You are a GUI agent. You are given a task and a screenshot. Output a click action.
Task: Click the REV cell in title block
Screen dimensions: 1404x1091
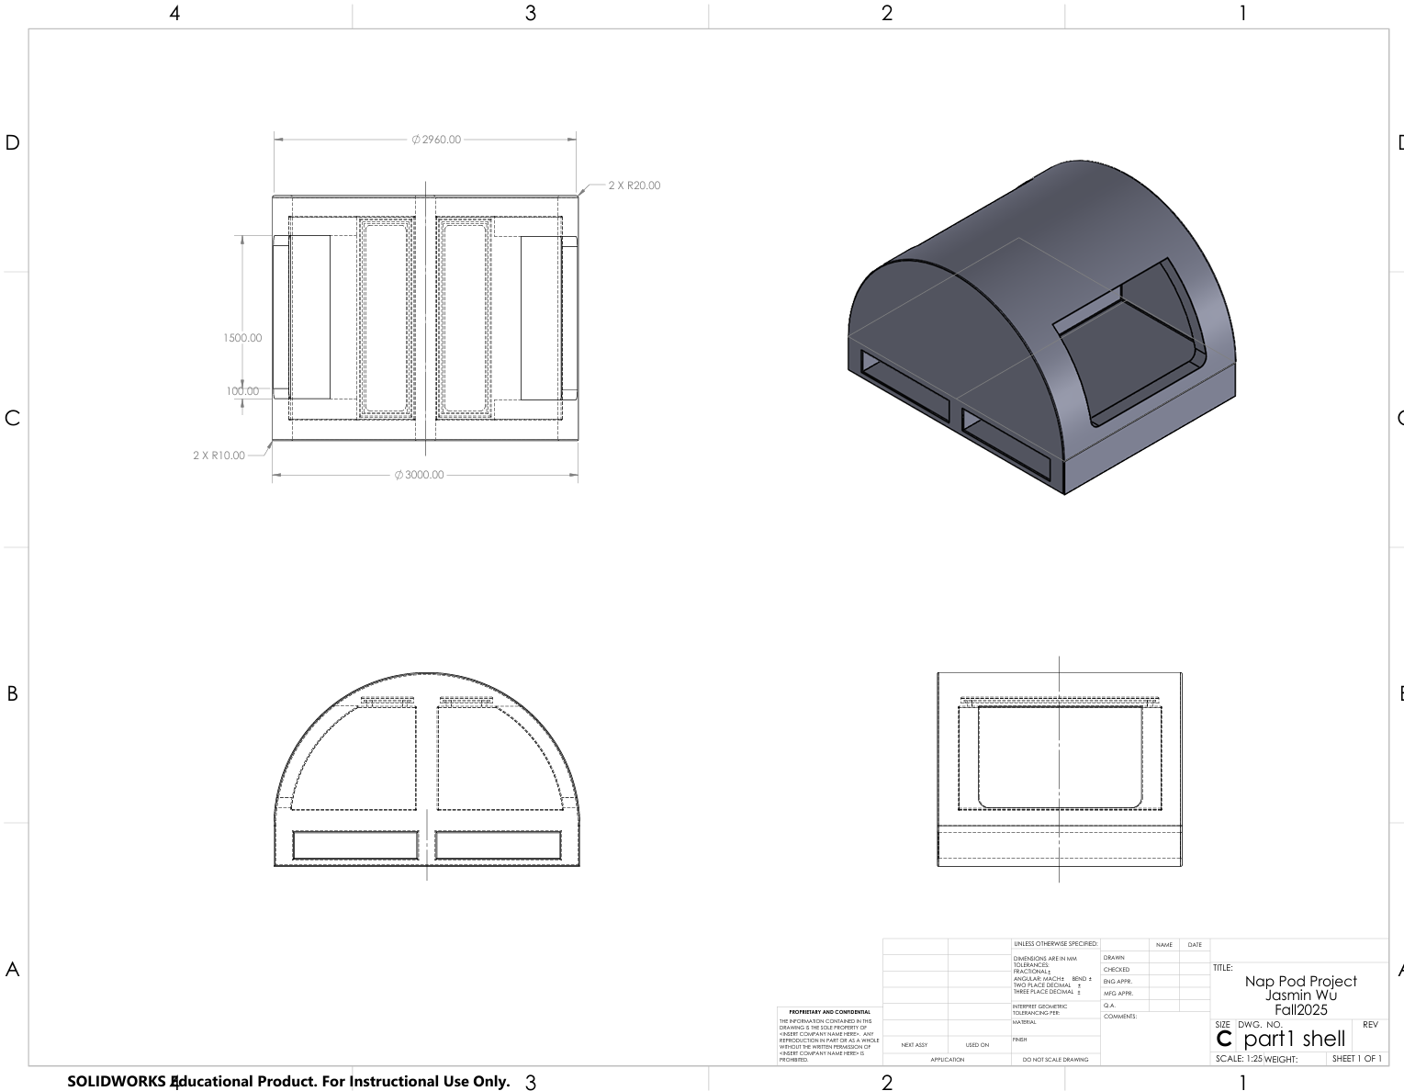tap(1370, 1025)
